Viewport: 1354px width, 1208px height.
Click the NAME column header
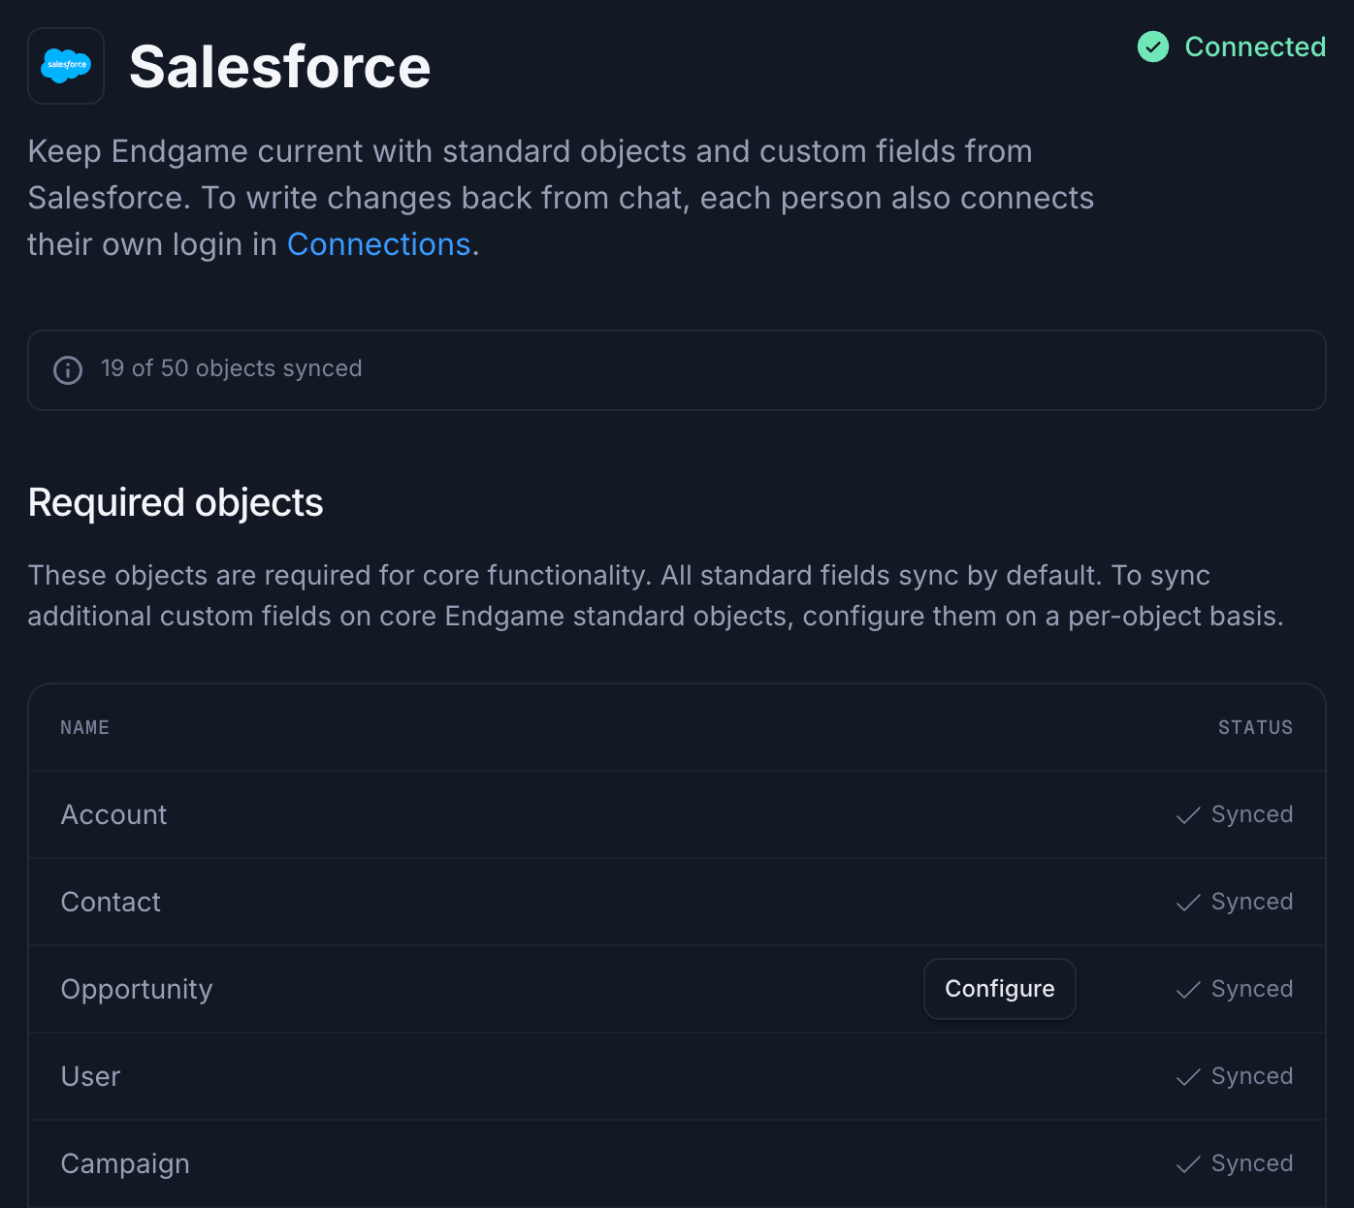(x=84, y=727)
